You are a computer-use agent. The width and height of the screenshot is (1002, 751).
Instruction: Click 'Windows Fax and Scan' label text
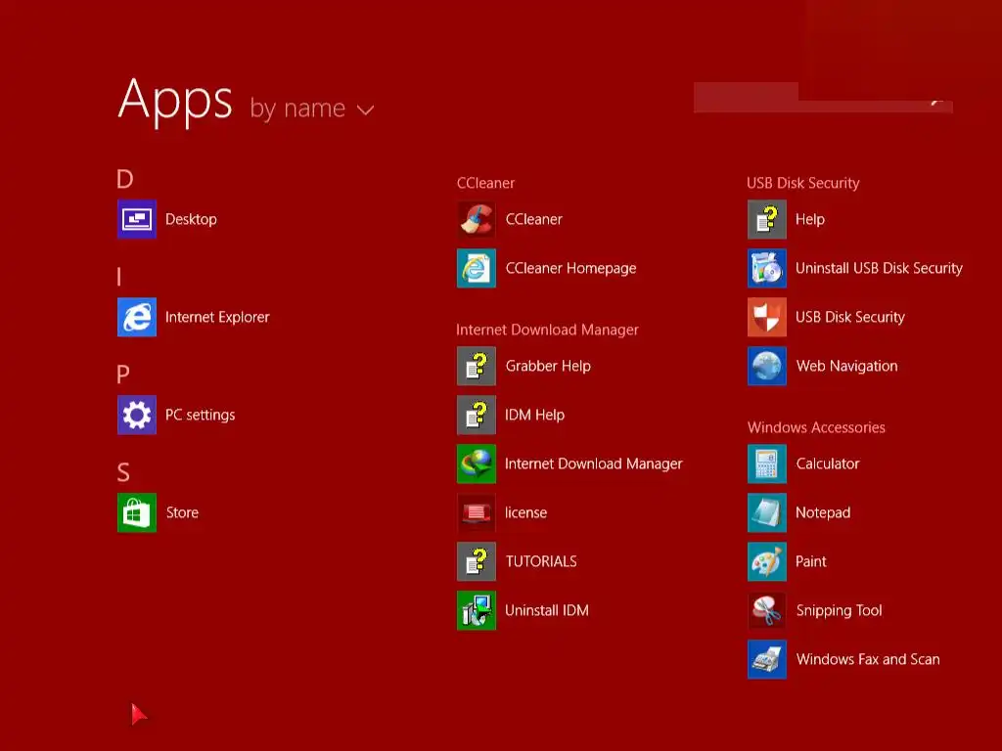click(x=868, y=660)
